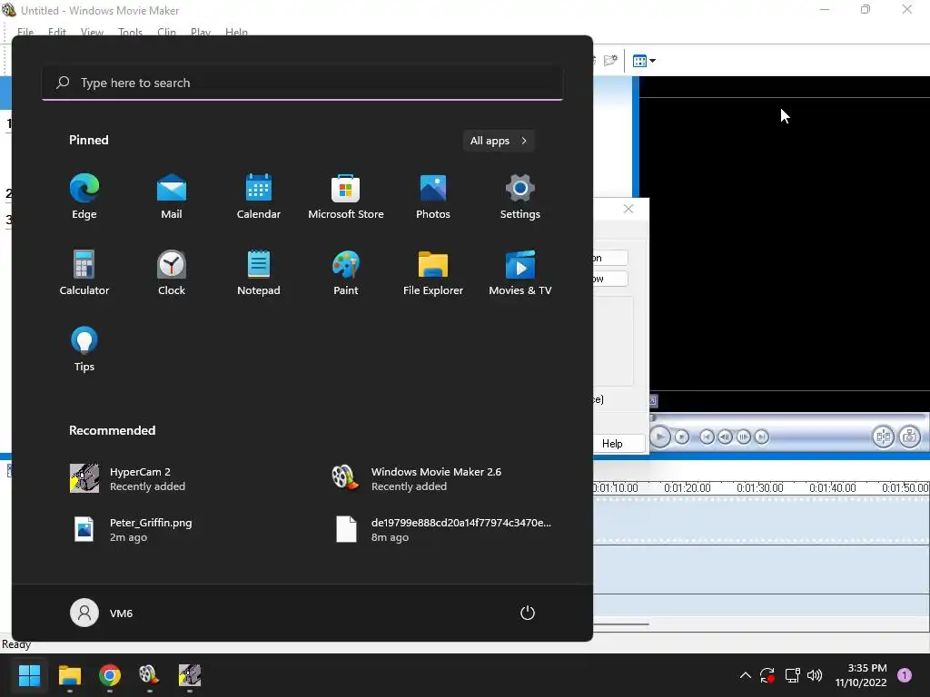Open HyperCam 2 in Recommended

pos(127,479)
